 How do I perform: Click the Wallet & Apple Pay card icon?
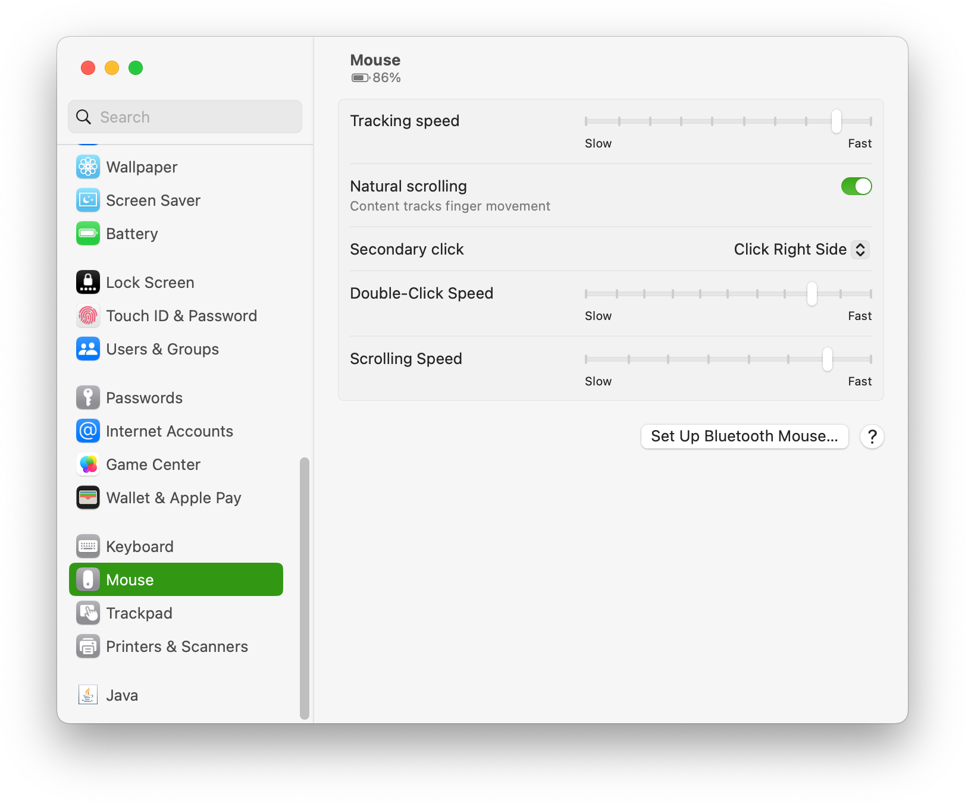coord(88,498)
